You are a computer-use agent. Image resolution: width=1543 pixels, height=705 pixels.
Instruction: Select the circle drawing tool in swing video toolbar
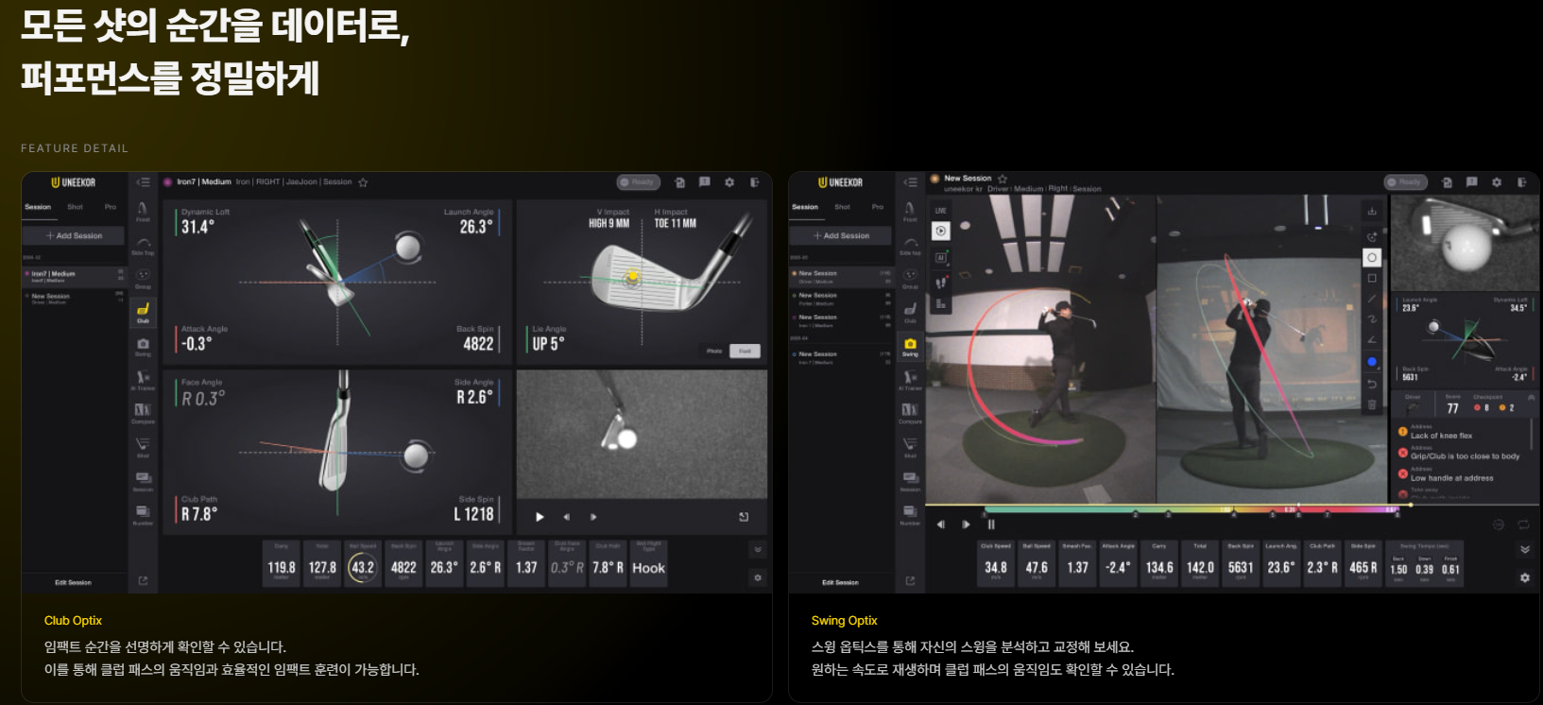[x=1372, y=257]
